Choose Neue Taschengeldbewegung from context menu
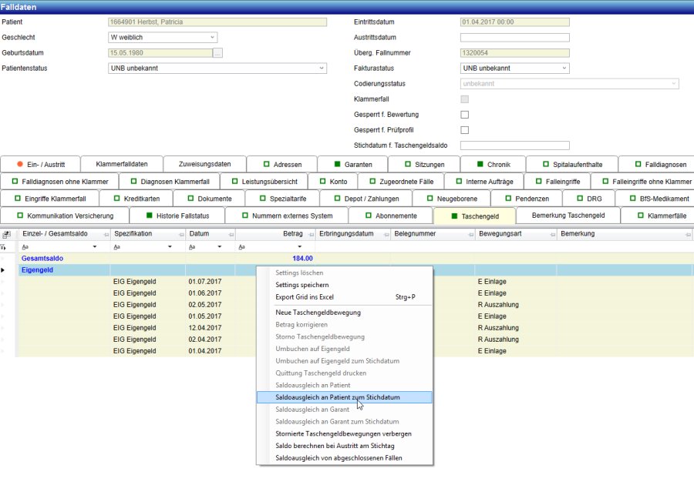Image resolution: width=694 pixels, height=485 pixels. [x=318, y=313]
